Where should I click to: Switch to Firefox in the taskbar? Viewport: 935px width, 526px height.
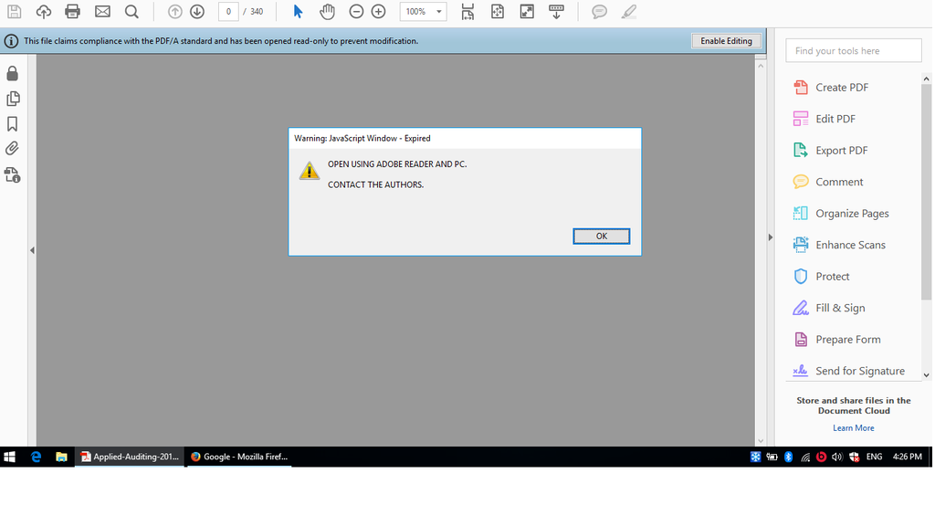[239, 457]
